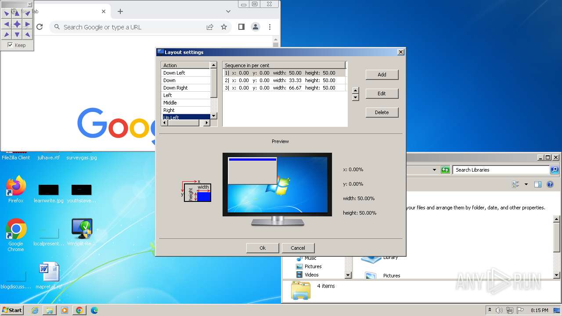562x316 pixels.
Task: Click Sequence in per cent column header
Action: (x=285, y=65)
